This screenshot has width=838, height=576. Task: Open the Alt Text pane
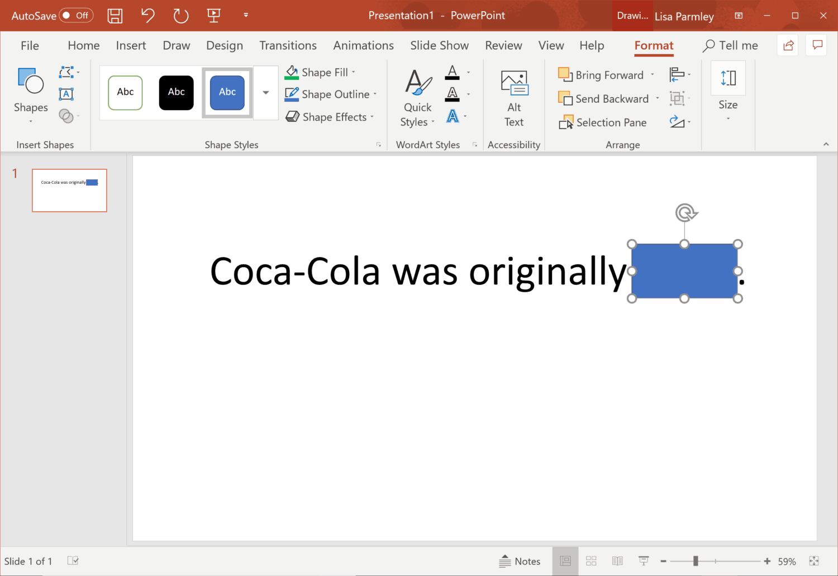514,98
